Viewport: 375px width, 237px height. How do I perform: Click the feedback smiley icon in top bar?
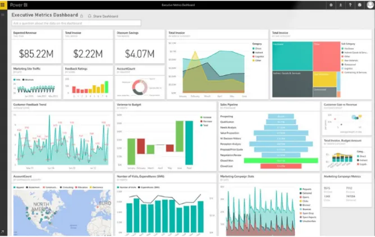pyautogui.click(x=359, y=5)
